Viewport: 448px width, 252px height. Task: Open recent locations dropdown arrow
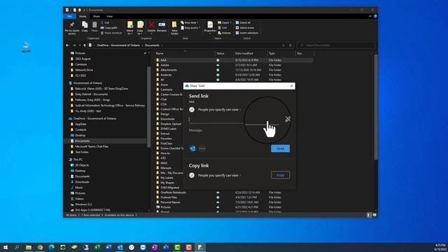[x=80, y=45]
